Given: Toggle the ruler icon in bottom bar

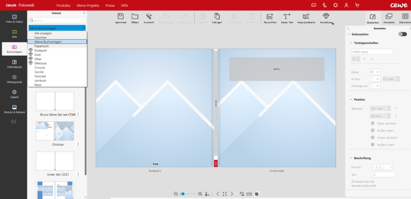Looking at the screenshot, I should tap(249, 194).
